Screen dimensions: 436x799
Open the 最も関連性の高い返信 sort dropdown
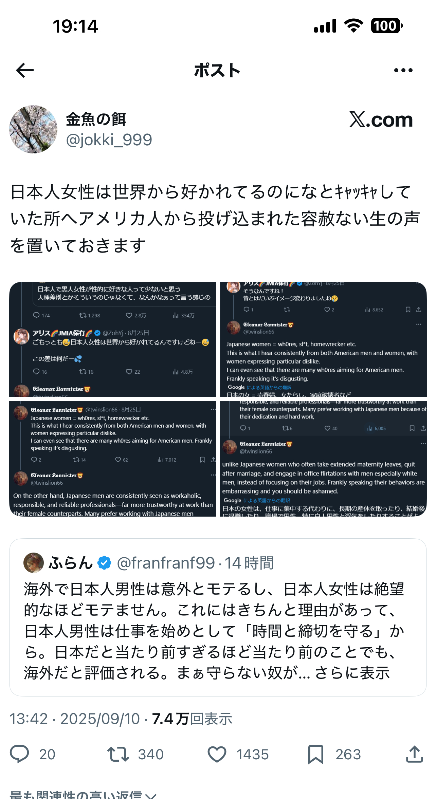pyautogui.click(x=83, y=794)
